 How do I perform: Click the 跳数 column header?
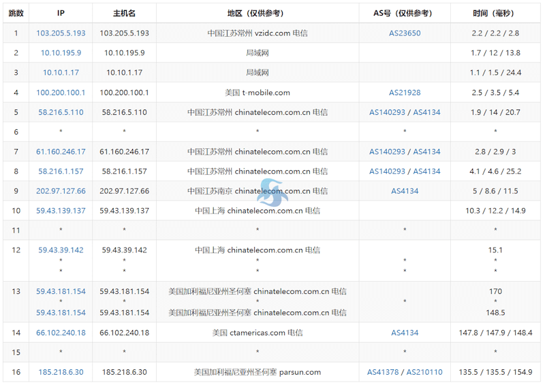[x=16, y=13]
